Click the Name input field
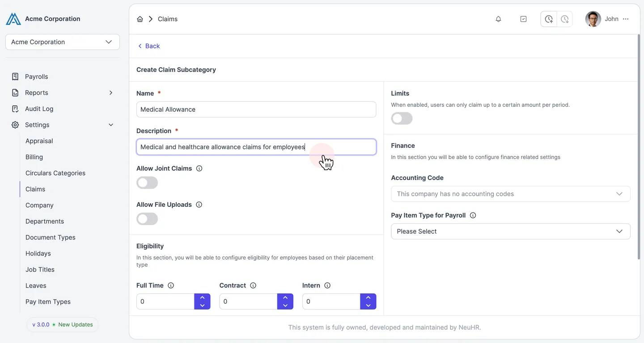This screenshot has width=644, height=343. (x=256, y=109)
